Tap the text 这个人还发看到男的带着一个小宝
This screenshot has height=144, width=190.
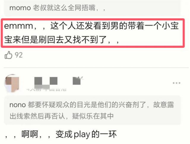115,26
